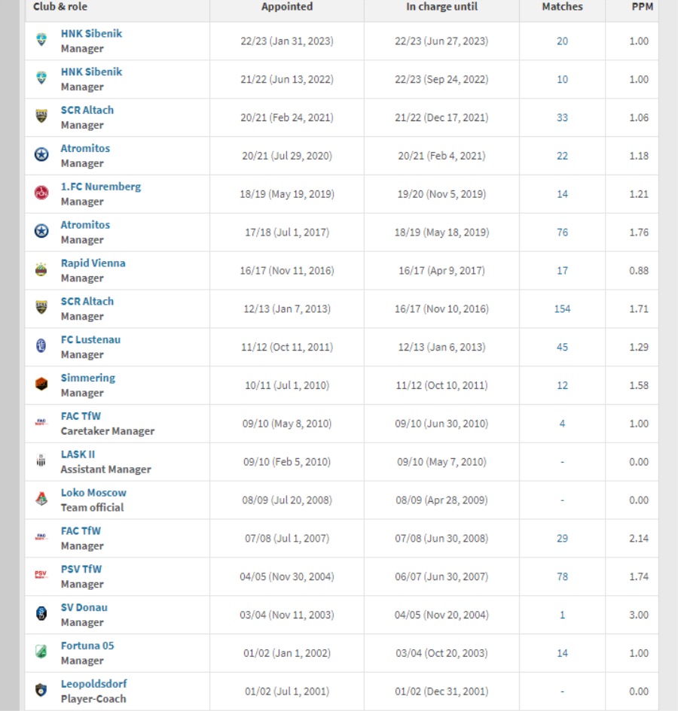The image size is (678, 711).
Task: Open the Loko Moscow club link
Action: (93, 493)
